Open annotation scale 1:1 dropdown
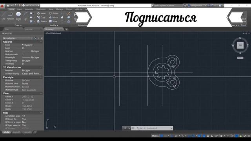Viewport: 251px width, 141px height. point(216,136)
